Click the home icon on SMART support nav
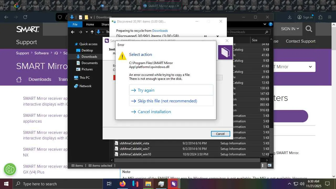Image resolution: width=336 pixels, height=189 pixels. click(x=19, y=80)
